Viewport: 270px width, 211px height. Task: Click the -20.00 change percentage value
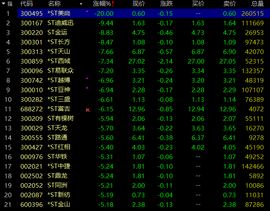point(104,14)
